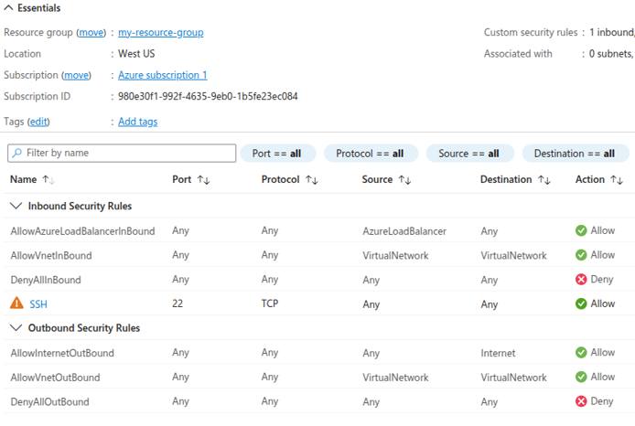Sort by the Port column arrows
635x426 pixels.
(203, 179)
